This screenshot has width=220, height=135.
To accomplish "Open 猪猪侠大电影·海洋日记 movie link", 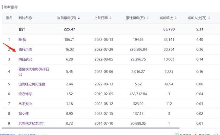I will [x=31, y=71].
